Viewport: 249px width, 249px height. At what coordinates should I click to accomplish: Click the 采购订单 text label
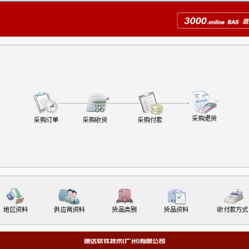46,120
